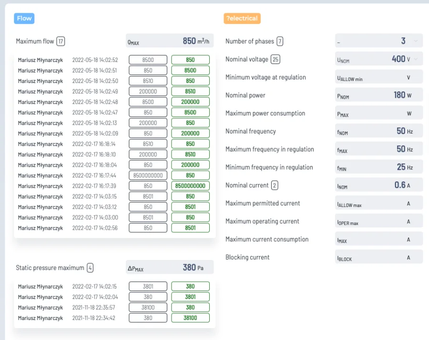Image resolution: width=429 pixels, height=340 pixels.
Task: Edit the Minimum frequency fMIN field
Action: coord(379,167)
